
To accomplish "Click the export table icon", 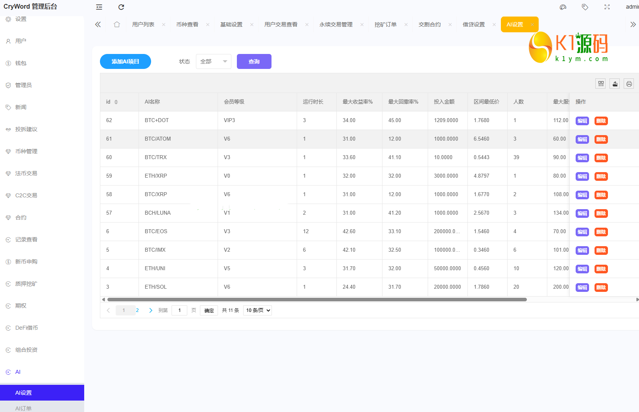I will [x=615, y=84].
